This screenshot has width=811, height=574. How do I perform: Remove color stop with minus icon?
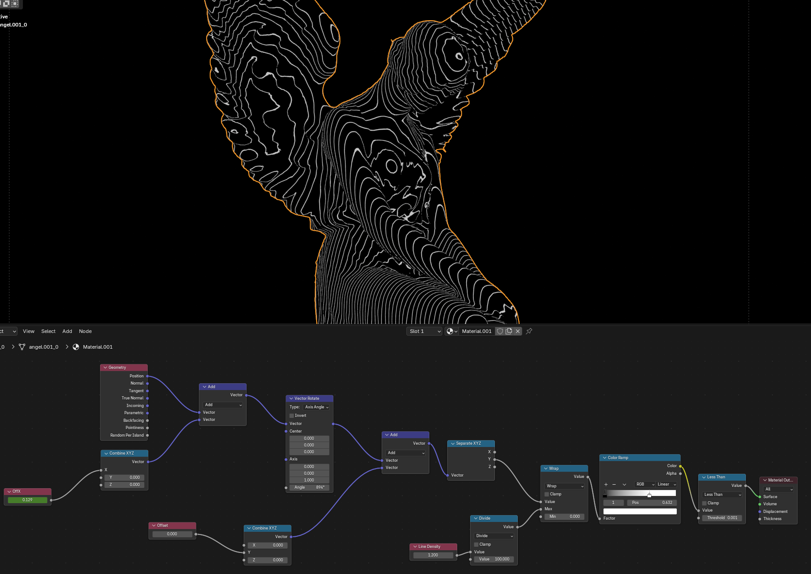click(614, 484)
